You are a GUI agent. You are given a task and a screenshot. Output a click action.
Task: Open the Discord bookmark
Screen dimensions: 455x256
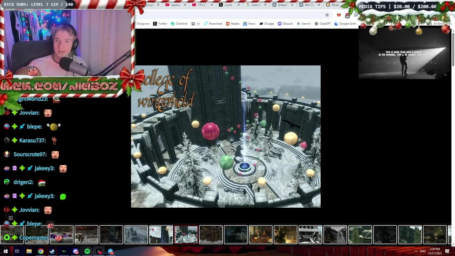coord(285,24)
